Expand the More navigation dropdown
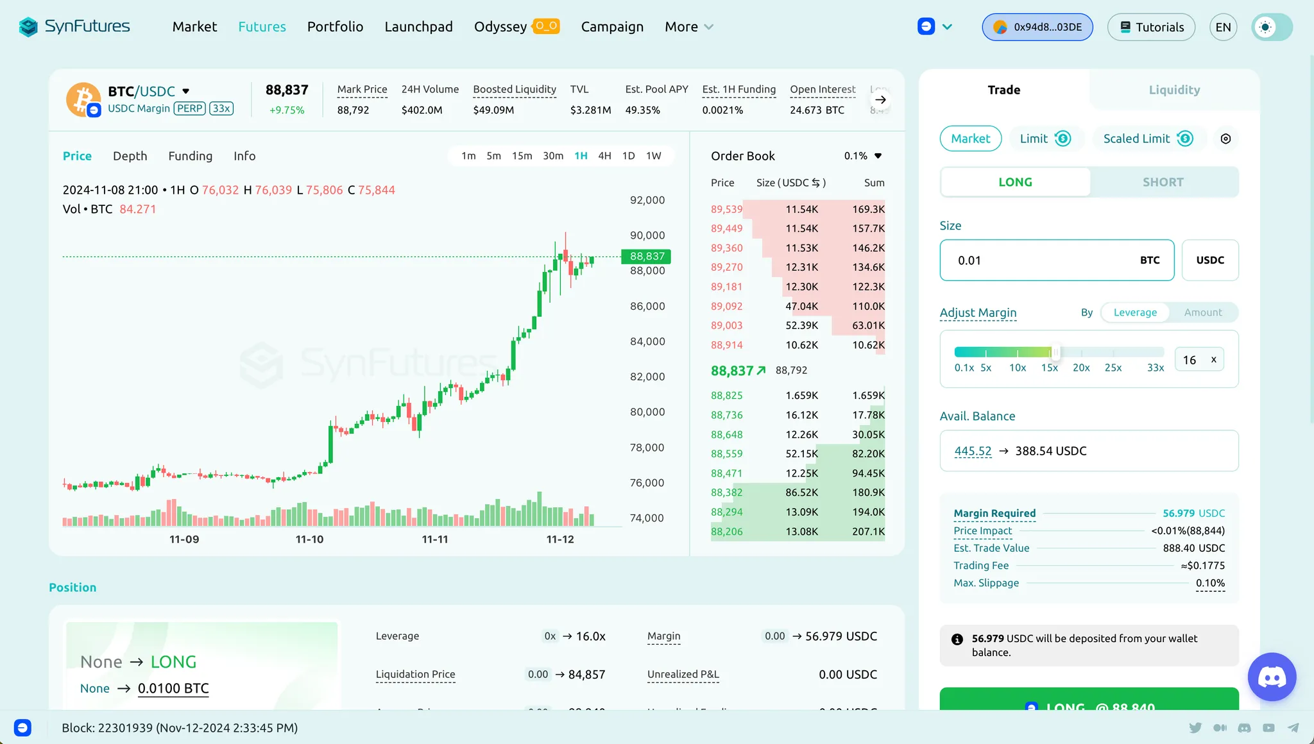Viewport: 1314px width, 744px height. [688, 27]
